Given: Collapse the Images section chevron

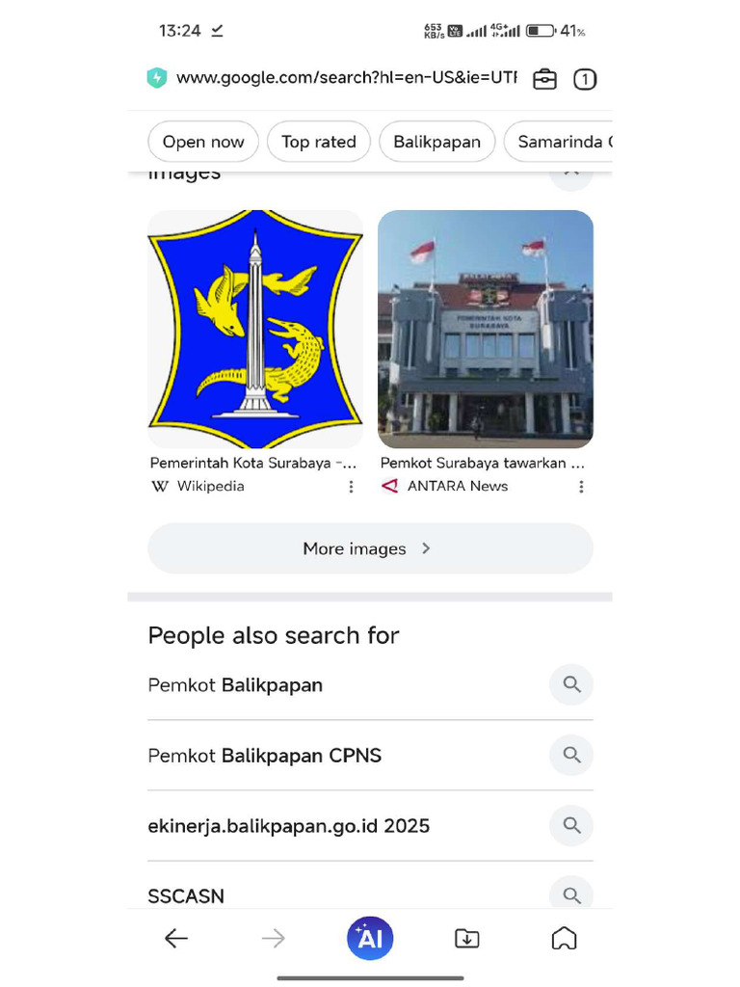Looking at the screenshot, I should click(571, 174).
